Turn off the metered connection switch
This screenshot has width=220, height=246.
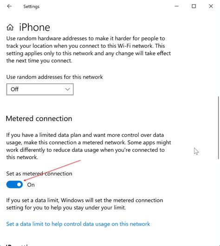14,185
